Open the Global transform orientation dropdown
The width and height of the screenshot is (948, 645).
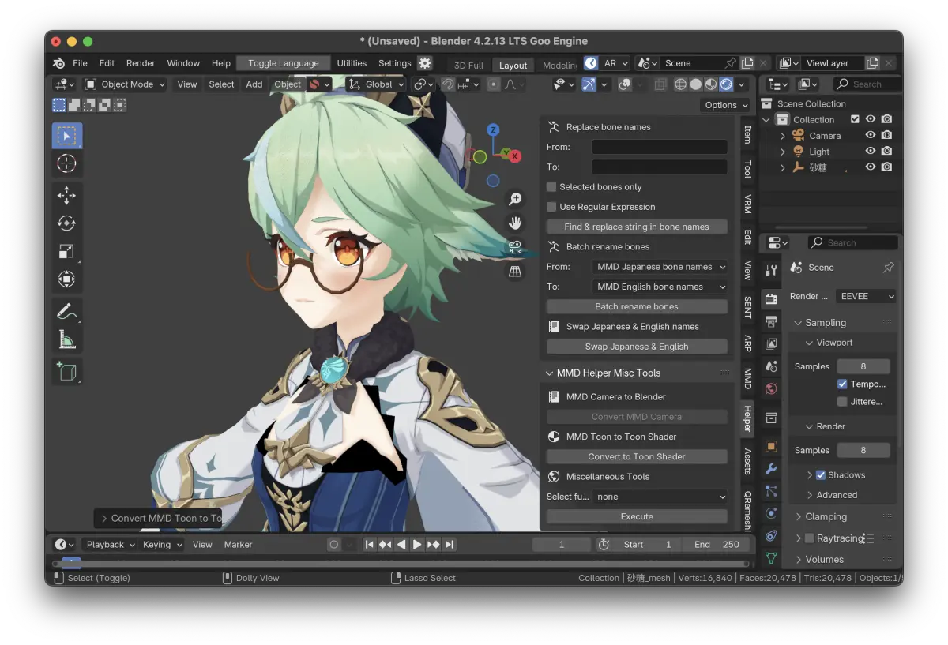click(x=377, y=84)
